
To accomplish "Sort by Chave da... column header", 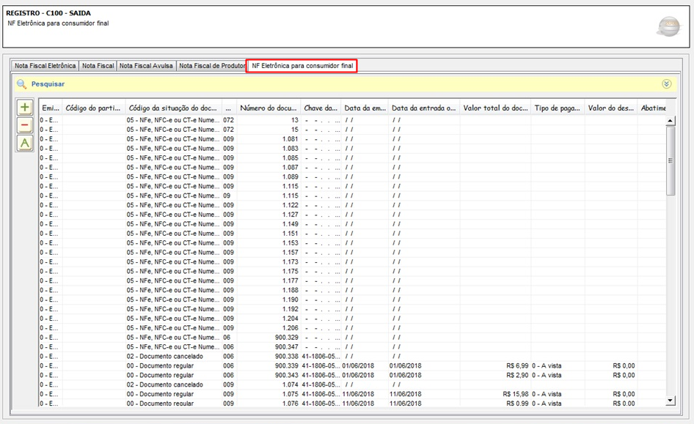I will [x=321, y=108].
